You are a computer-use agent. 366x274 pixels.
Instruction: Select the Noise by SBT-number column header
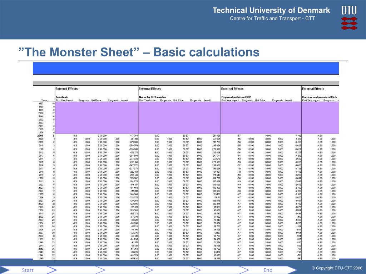tap(152, 97)
